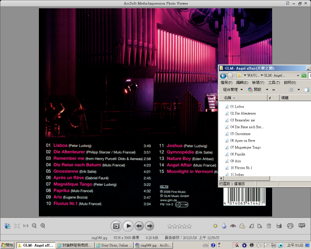This screenshot has width=311, height=249.
Task: Rotate the photo left
Action: pyautogui.click(x=251, y=226)
